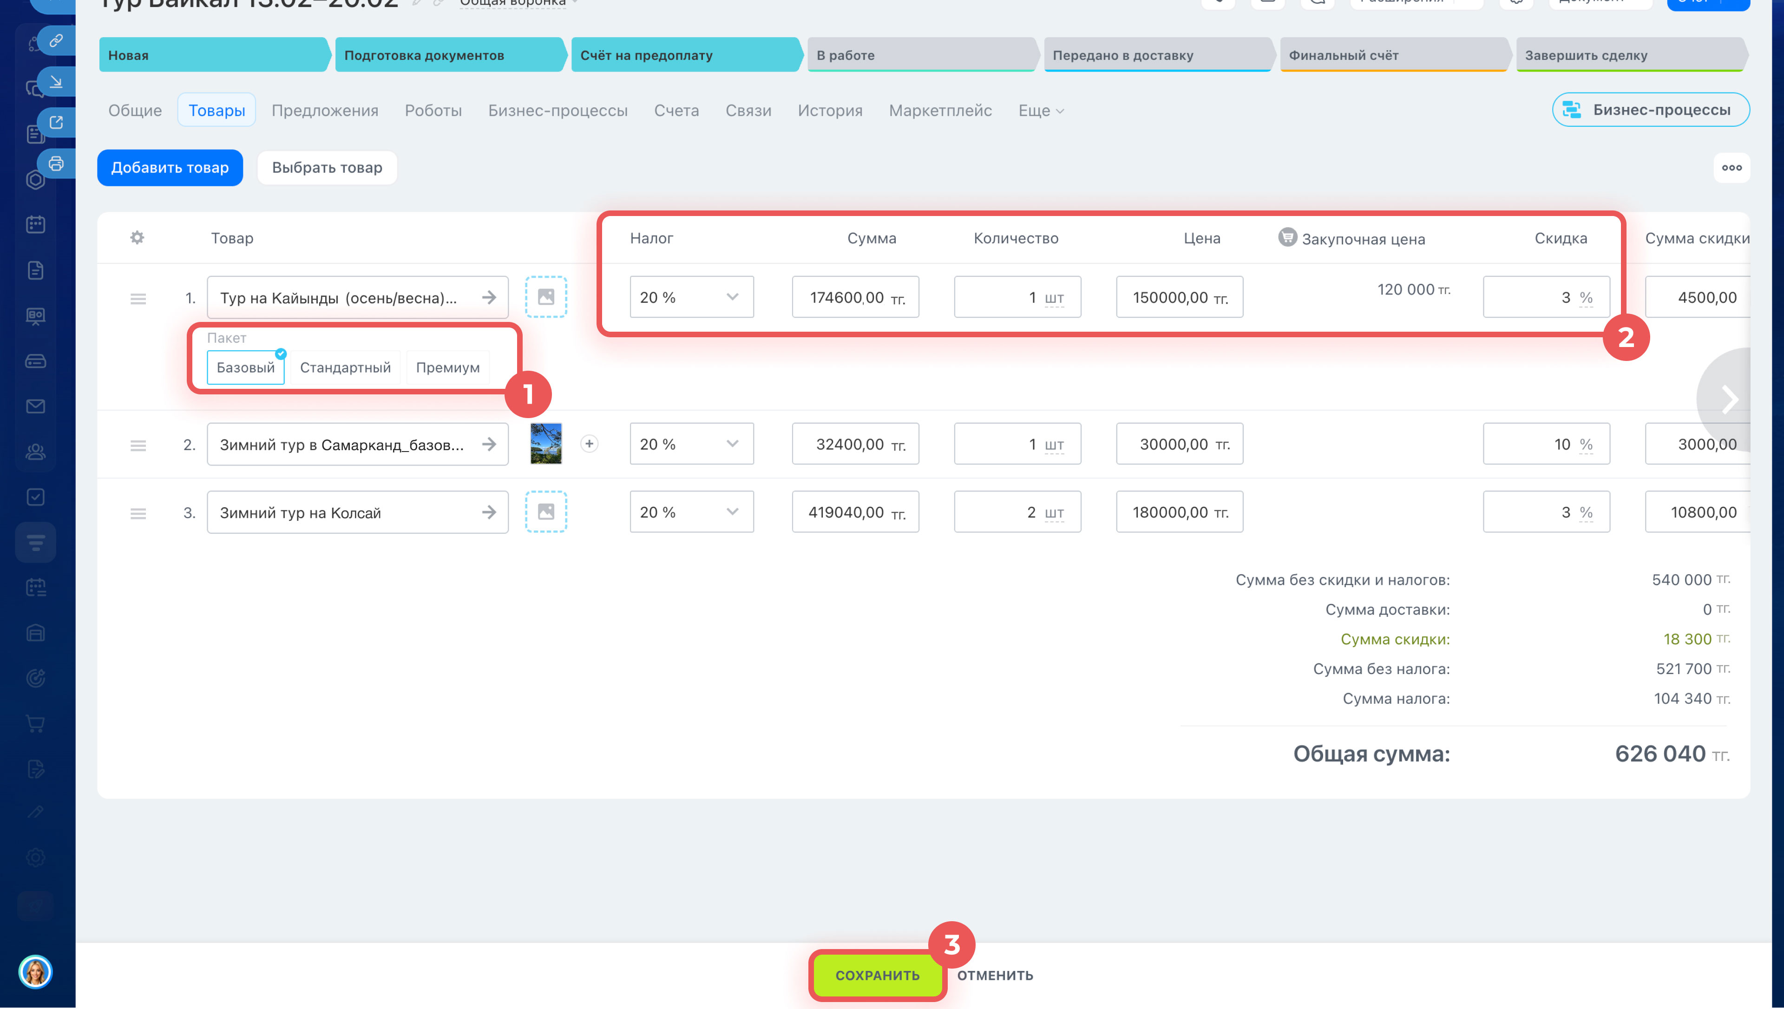Click the print icon in the side panel
Viewport: 1784px width, 1009px height.
[56, 164]
